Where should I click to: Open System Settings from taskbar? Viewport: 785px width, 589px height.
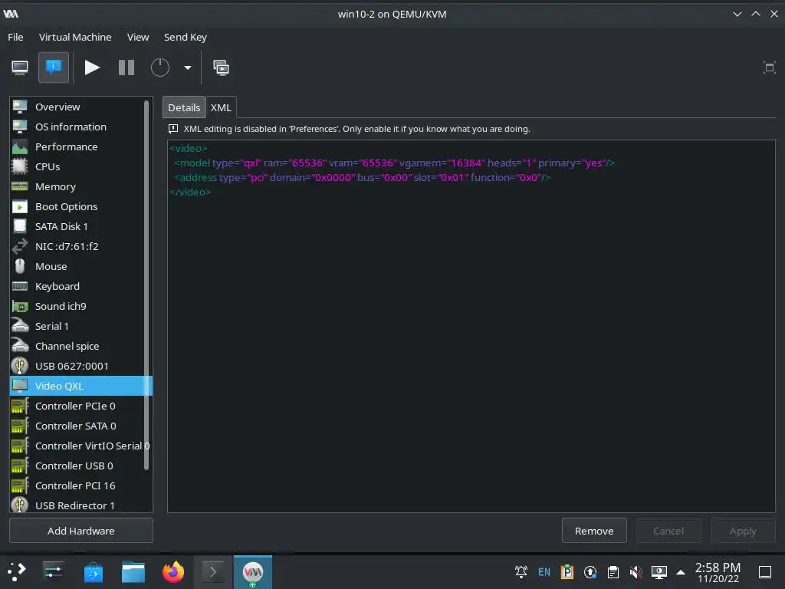point(53,571)
